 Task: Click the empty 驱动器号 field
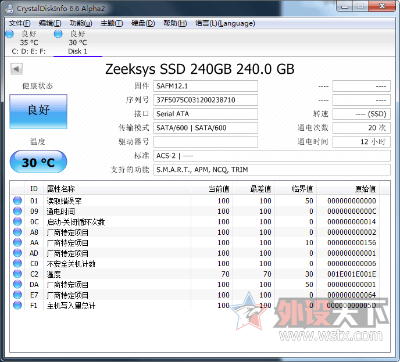[206, 142]
